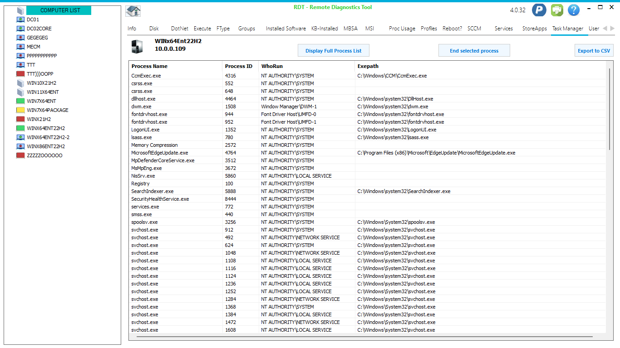The width and height of the screenshot is (620, 348).
Task: Select WINX64ENT22H2 in the computer list
Action: pyautogui.click(x=46, y=128)
